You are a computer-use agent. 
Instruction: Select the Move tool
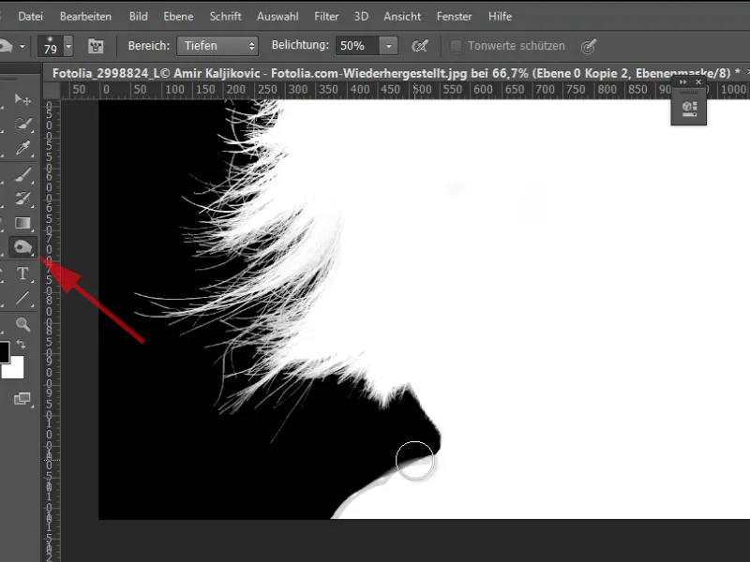coord(23,99)
